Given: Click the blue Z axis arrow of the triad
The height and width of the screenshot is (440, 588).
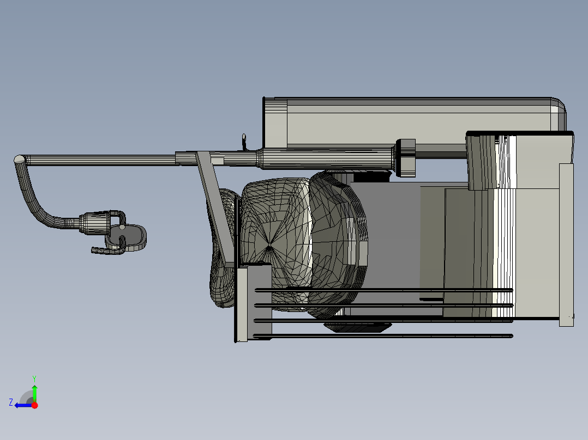Looking at the screenshot, I should pos(23,406).
